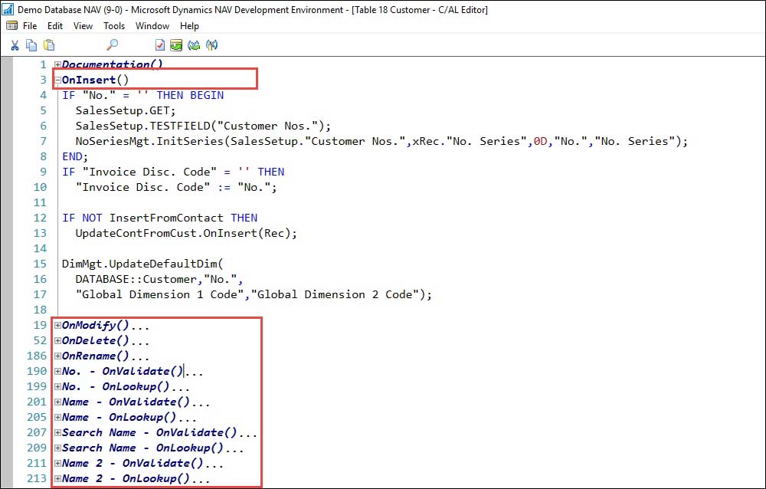Open the Help menu

pos(189,26)
